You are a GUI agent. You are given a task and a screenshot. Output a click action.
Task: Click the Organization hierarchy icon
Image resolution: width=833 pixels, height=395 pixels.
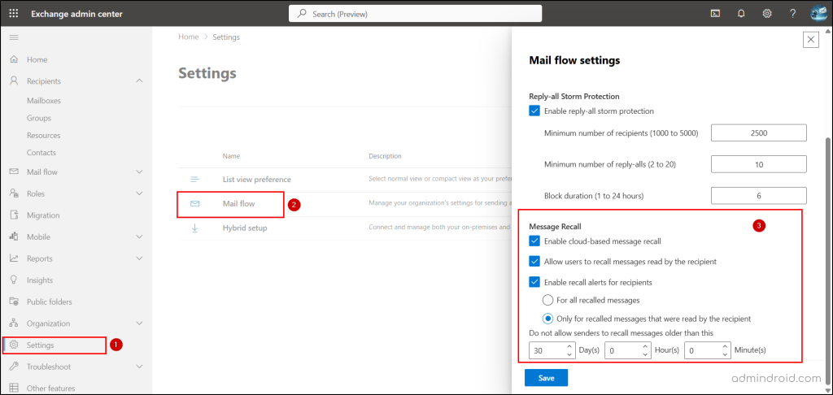15,323
